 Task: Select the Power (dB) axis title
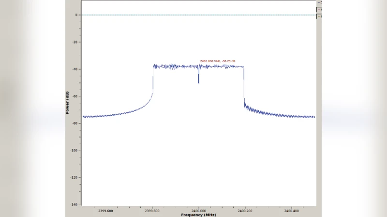[68, 103]
